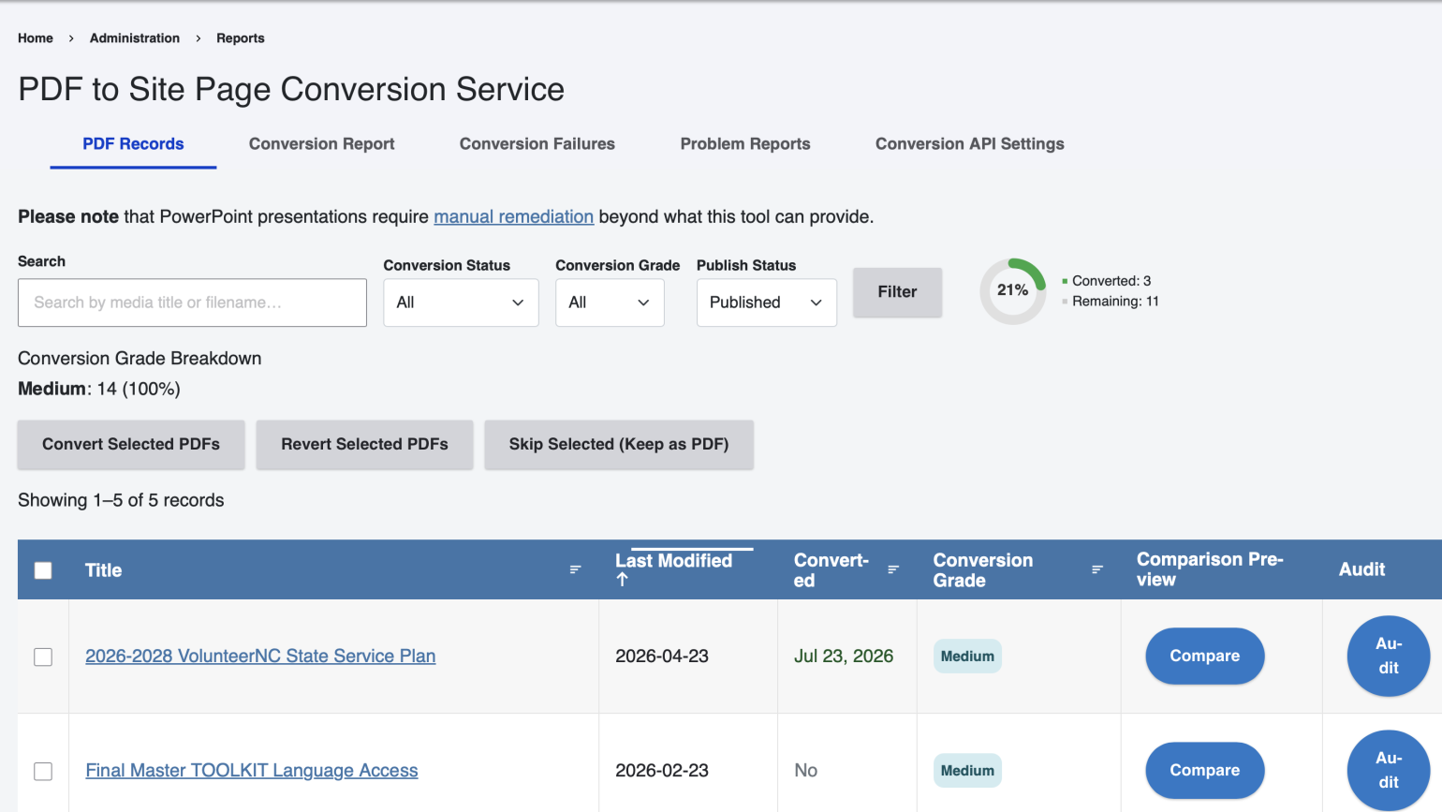Go to Administration breadcrumb
This screenshot has height=812, width=1442.
135,38
